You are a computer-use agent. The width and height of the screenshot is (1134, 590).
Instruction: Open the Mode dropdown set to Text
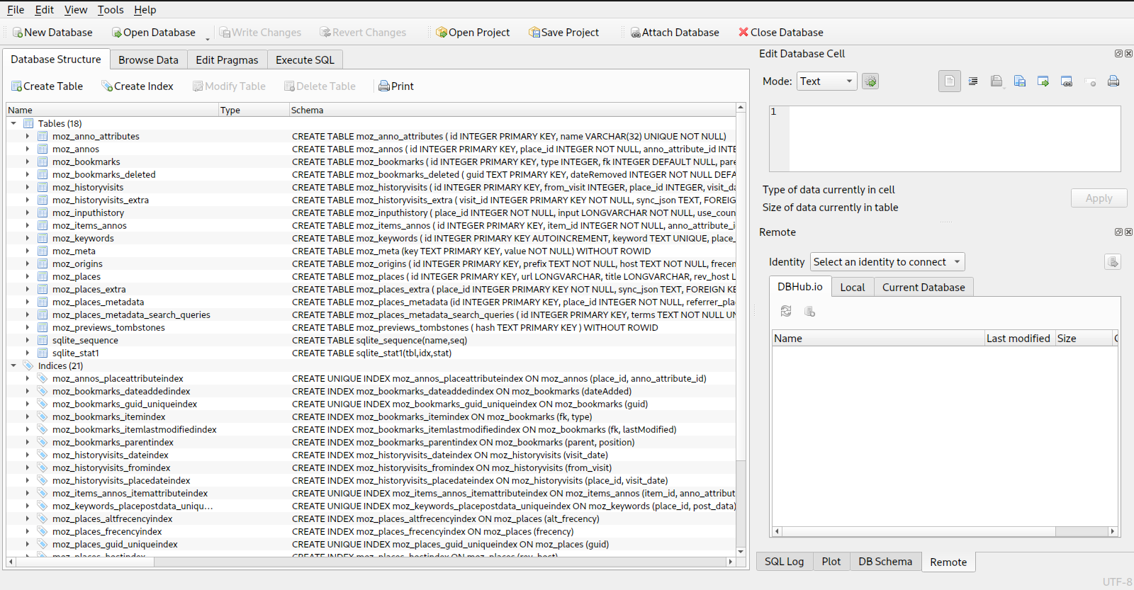pyautogui.click(x=827, y=81)
